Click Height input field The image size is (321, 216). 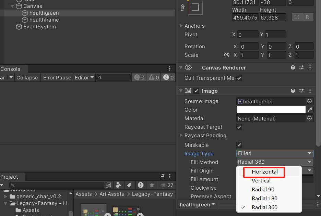click(273, 17)
